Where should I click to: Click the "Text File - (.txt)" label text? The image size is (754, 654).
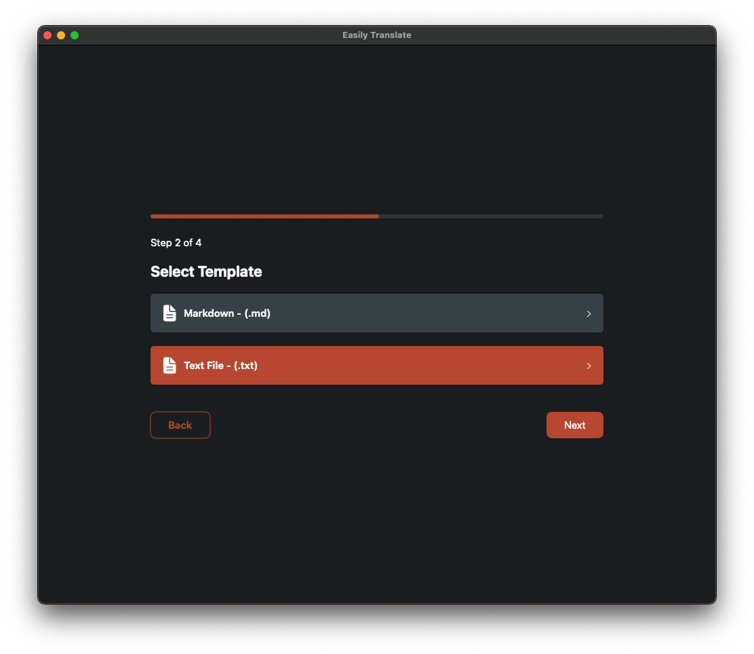point(220,366)
